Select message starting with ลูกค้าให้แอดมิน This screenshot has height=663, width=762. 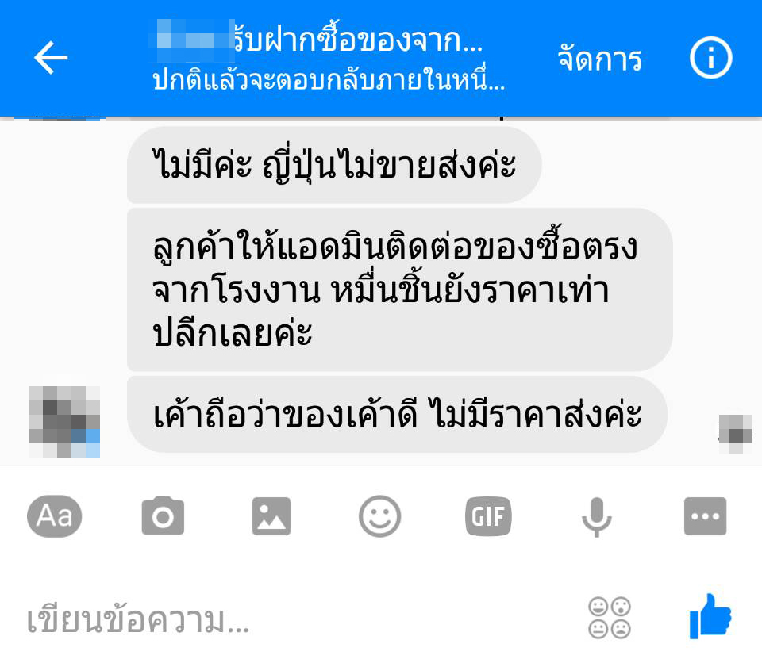[399, 289]
